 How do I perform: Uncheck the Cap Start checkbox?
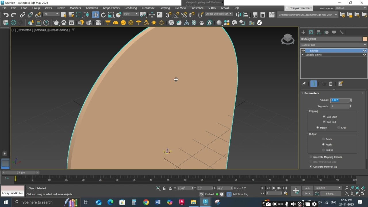coord(324,117)
